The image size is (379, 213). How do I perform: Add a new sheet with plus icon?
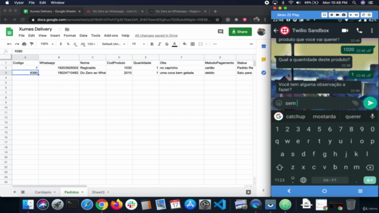click(14, 192)
